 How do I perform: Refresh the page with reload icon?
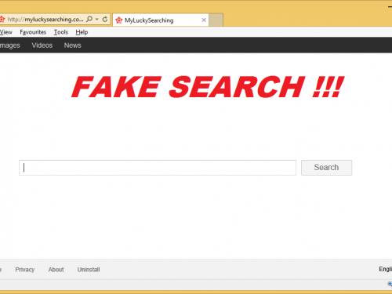click(x=105, y=19)
